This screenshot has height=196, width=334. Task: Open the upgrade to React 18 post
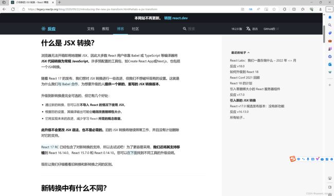[x=244, y=72]
